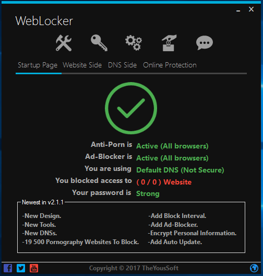Open the Twitter icon link
The height and width of the screenshot is (276, 263).
[21, 268]
